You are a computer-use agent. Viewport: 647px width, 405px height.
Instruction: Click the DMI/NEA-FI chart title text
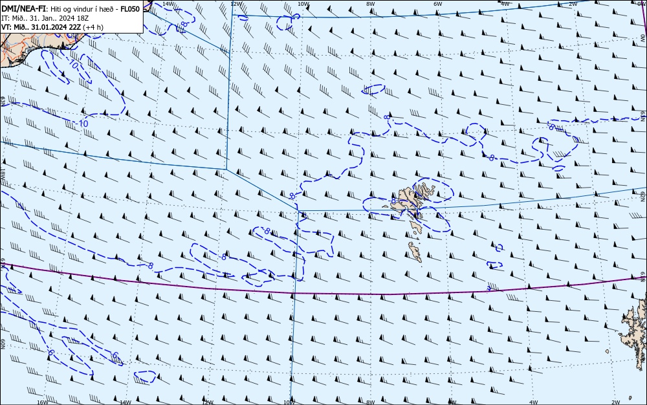click(70, 9)
